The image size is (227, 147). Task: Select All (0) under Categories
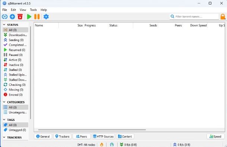pyautogui.click(x=16, y=107)
